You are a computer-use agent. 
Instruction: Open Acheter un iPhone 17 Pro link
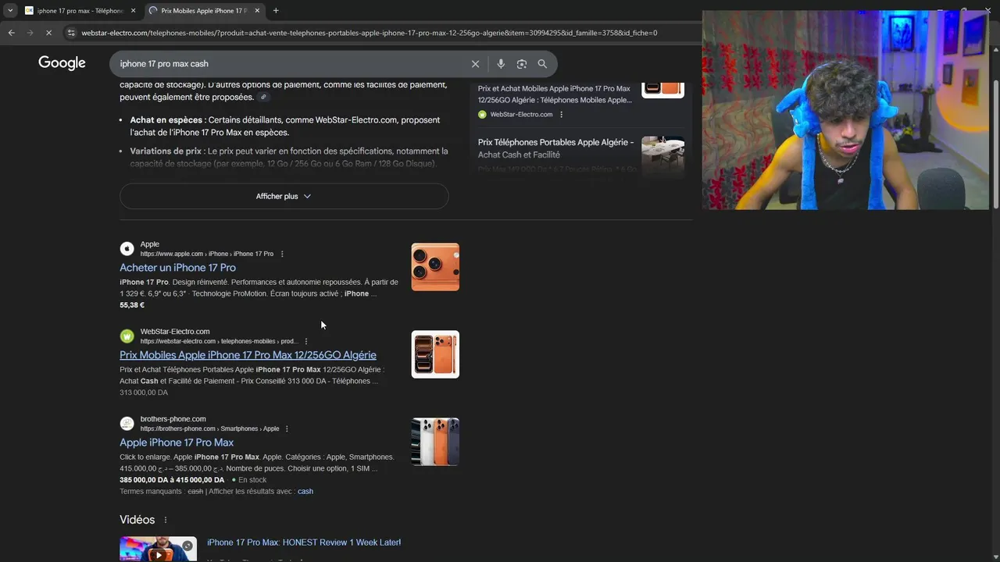click(177, 268)
